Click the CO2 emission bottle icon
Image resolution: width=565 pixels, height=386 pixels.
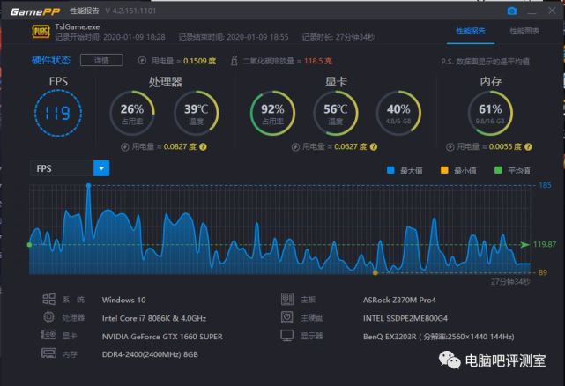coord(234,60)
